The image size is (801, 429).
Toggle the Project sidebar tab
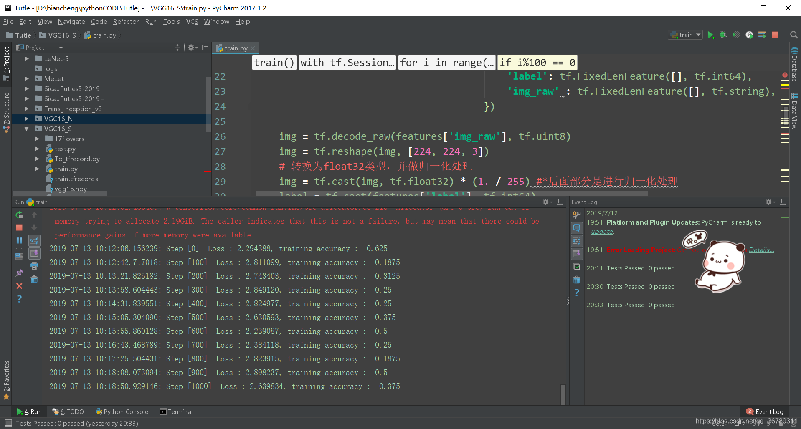click(x=6, y=63)
